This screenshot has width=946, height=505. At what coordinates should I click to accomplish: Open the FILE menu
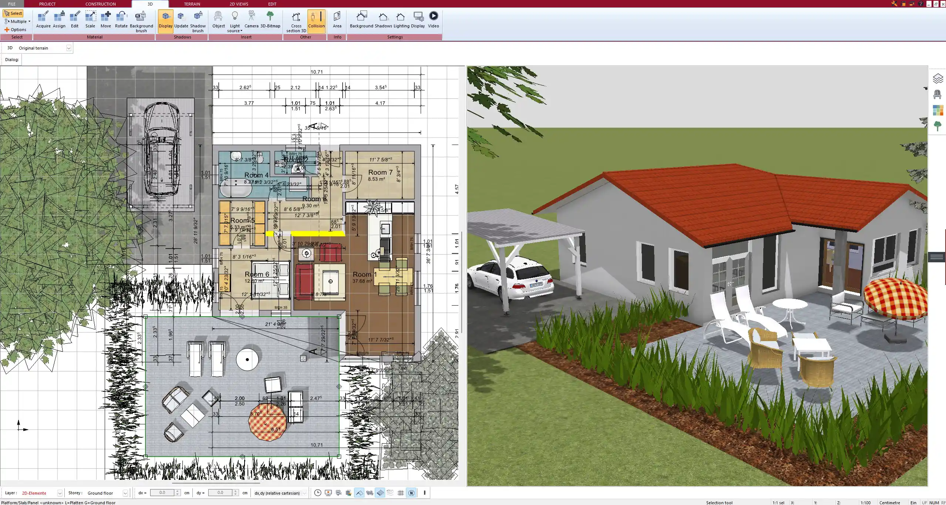click(11, 4)
